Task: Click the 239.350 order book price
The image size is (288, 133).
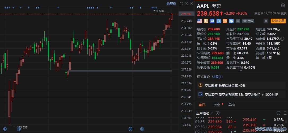Action: click(x=250, y=125)
